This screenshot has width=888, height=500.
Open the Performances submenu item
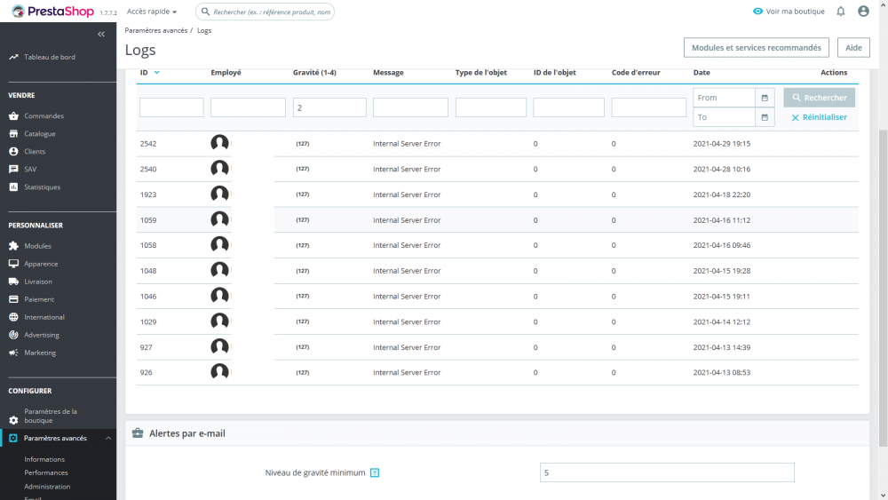[46, 472]
